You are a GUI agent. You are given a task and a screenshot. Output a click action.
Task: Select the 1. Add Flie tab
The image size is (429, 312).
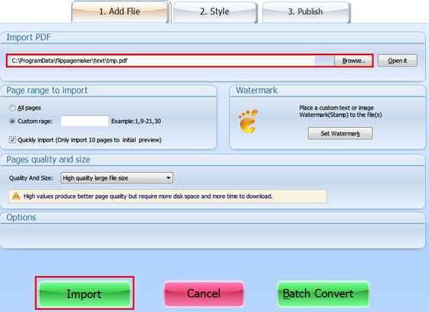[120, 11]
